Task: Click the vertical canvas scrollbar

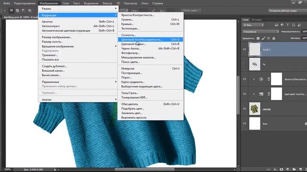Action: 238,95
